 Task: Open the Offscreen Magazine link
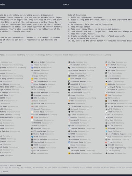click(x=79, y=87)
